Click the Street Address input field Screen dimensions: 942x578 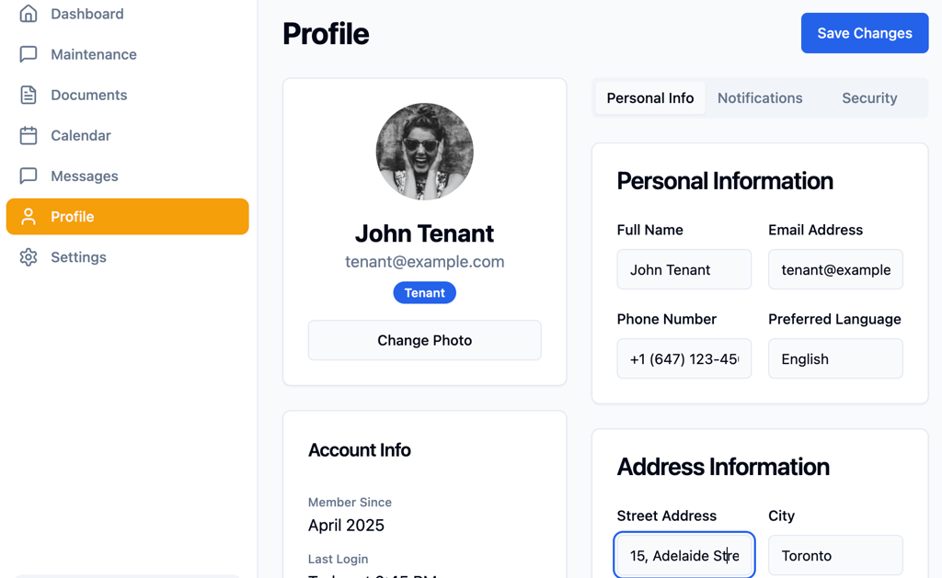pyautogui.click(x=684, y=556)
